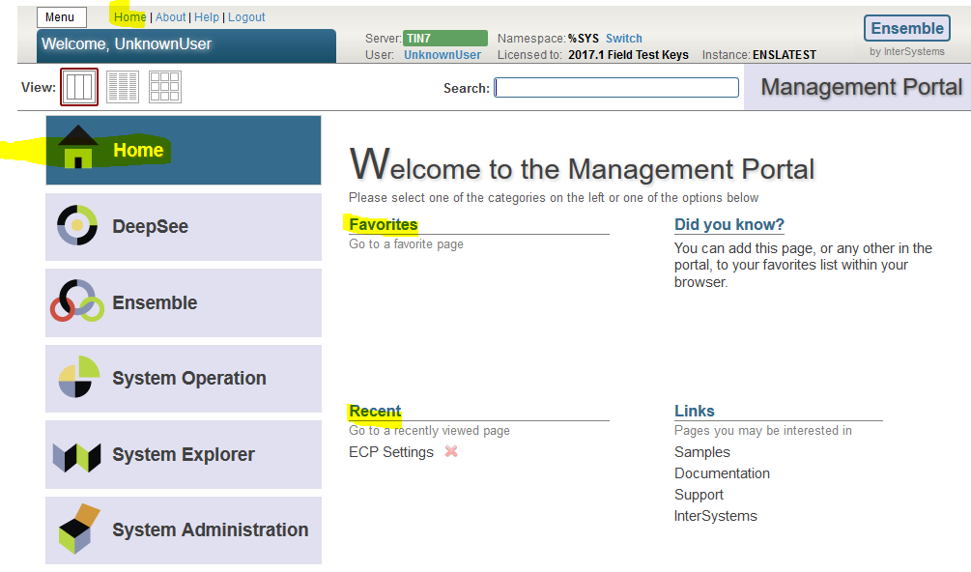Open the DeepSee category
The height and width of the screenshot is (572, 971).
click(184, 226)
